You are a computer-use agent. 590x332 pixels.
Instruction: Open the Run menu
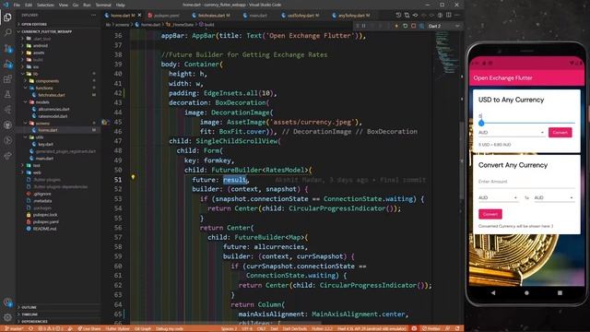pyautogui.click(x=87, y=5)
